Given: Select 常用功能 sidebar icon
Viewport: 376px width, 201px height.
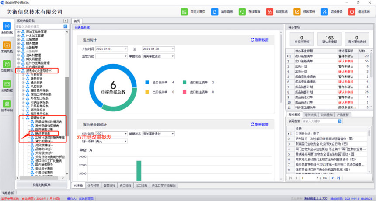Looking at the screenshot, I should [7, 45].
